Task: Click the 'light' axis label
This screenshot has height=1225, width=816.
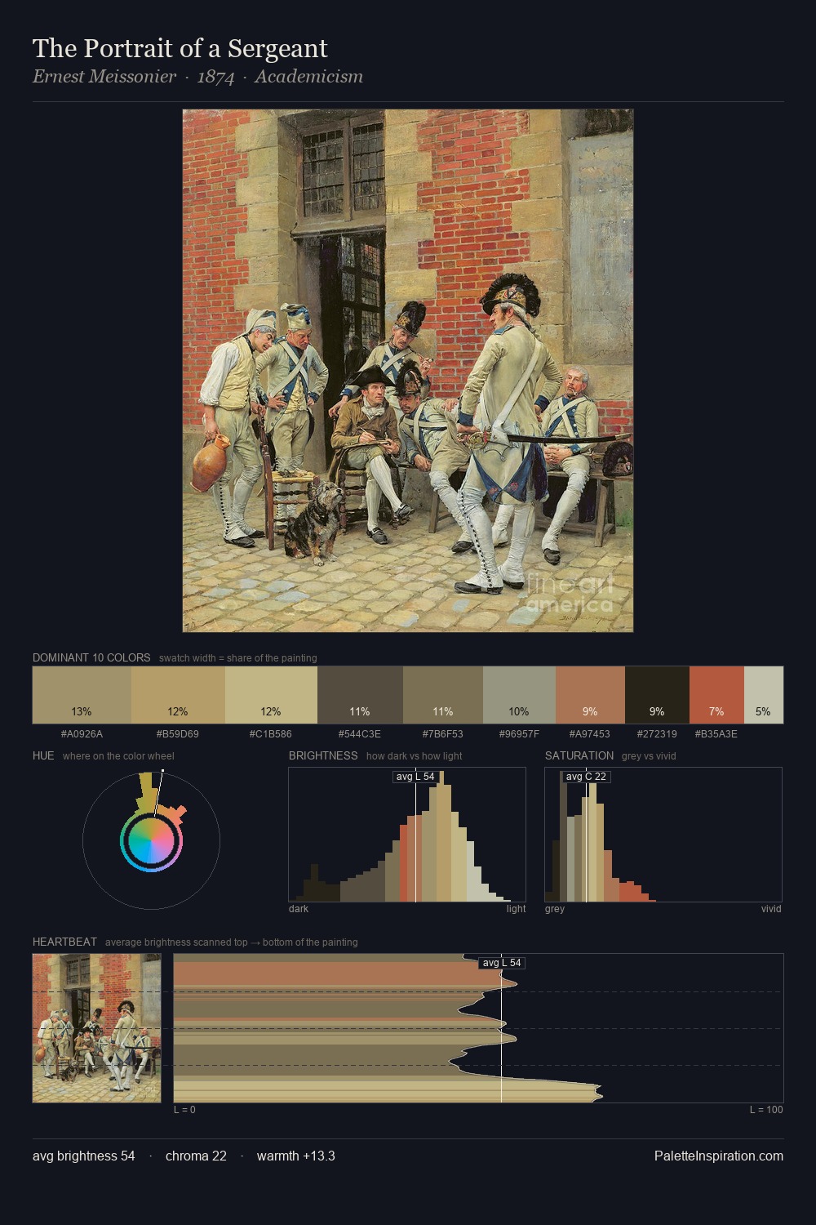Action: [516, 909]
